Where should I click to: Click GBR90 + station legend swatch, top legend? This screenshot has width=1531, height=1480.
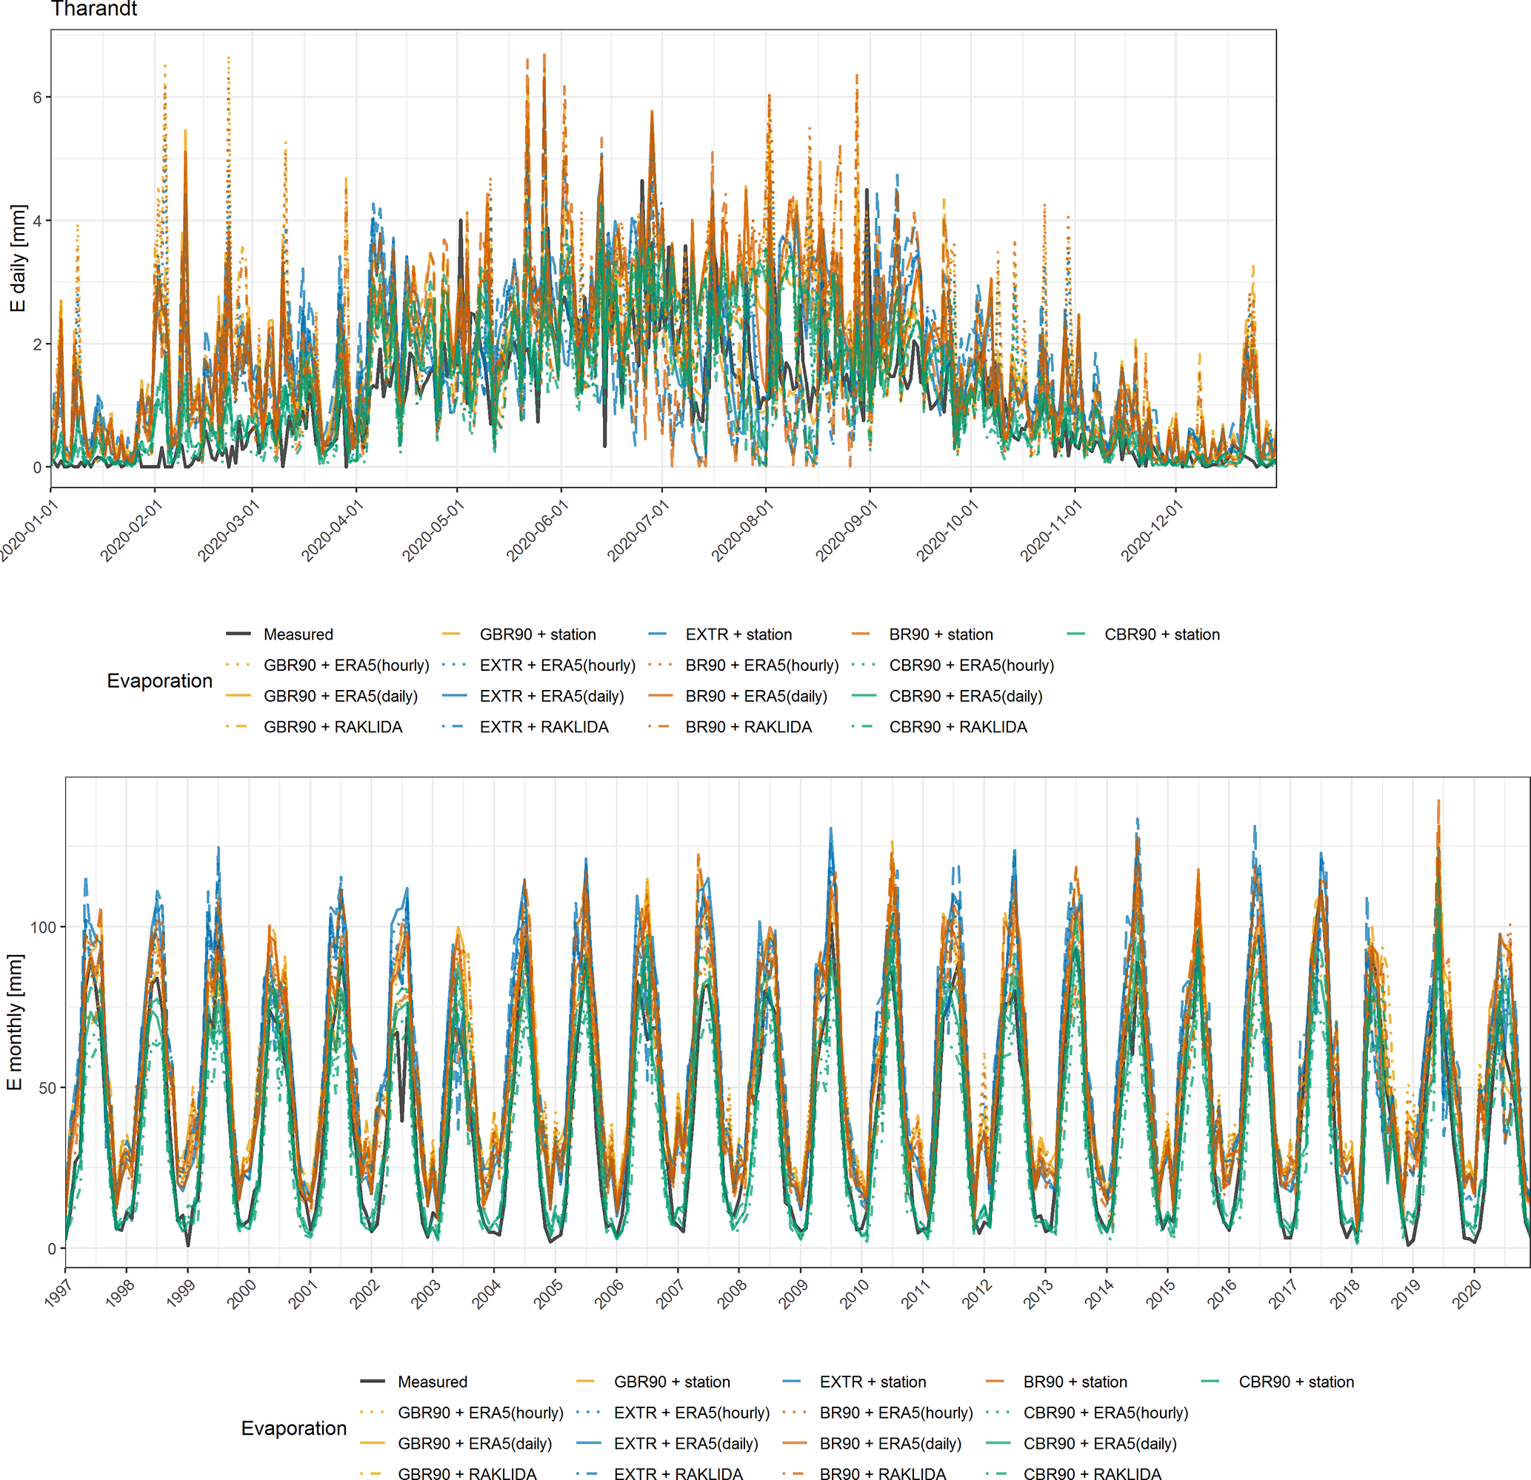pyautogui.click(x=452, y=634)
